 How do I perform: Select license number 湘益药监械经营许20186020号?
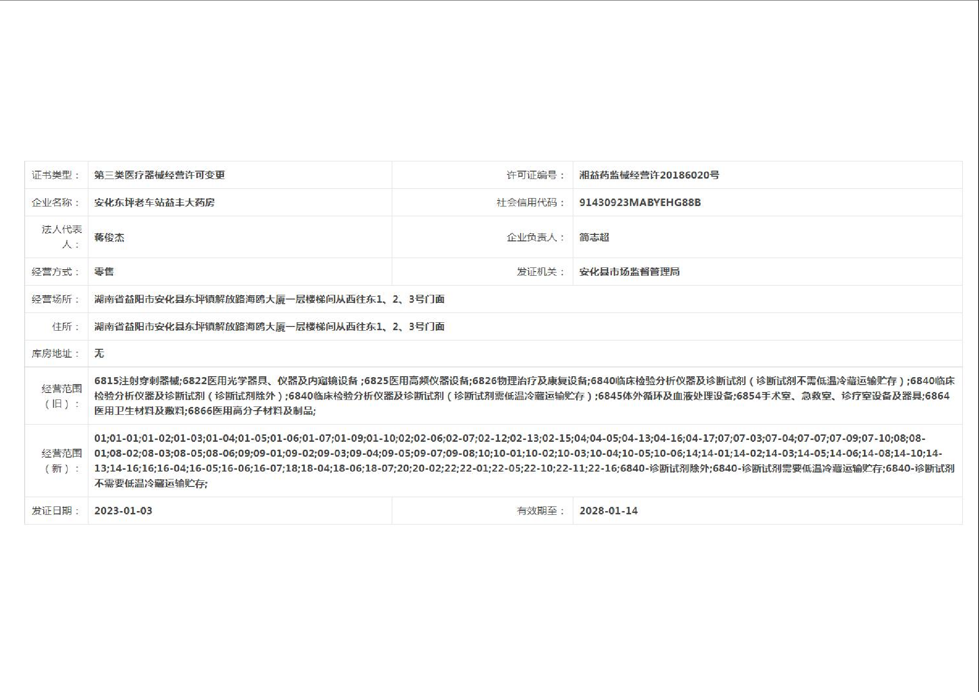click(649, 175)
